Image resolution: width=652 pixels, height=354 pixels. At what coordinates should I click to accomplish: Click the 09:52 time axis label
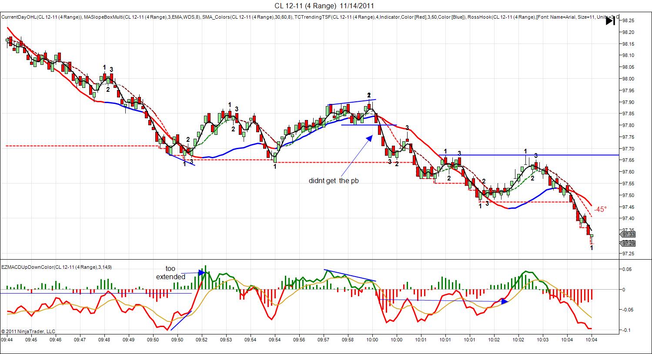click(202, 339)
